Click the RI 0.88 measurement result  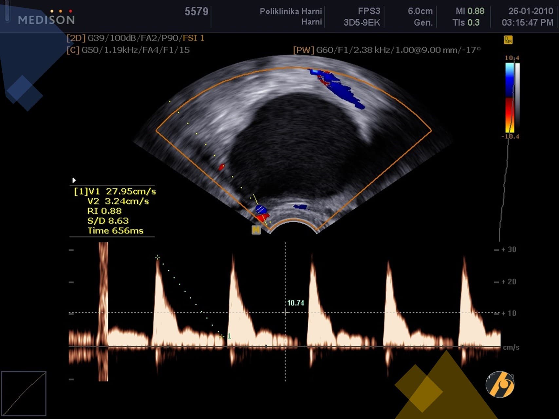click(104, 211)
